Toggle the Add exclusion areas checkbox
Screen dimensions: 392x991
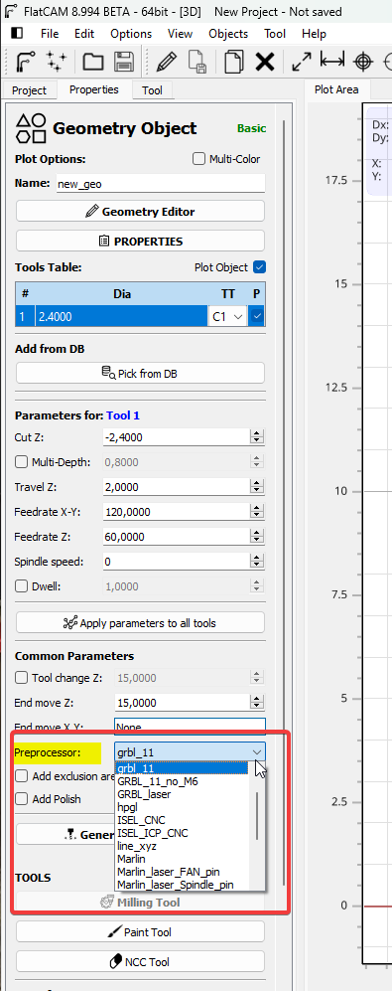coord(22,775)
